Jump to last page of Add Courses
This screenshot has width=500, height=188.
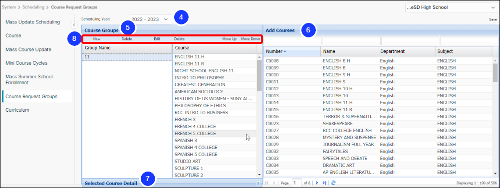[x=324, y=183]
